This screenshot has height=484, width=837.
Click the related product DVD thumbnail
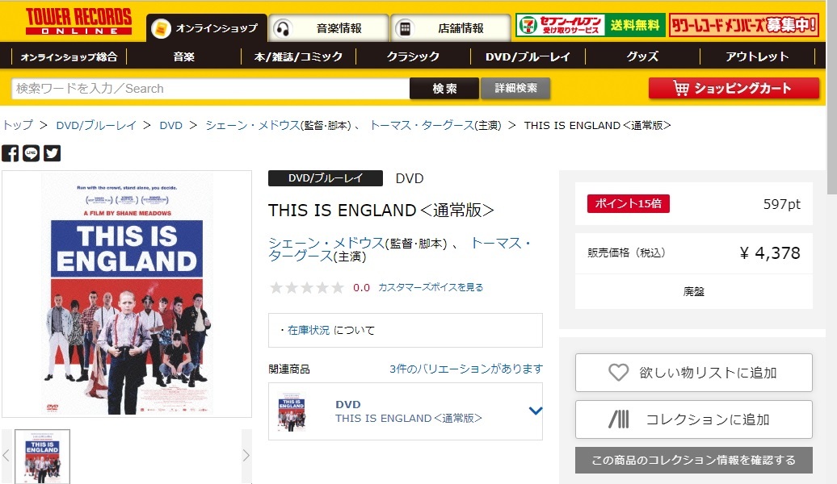click(x=292, y=411)
